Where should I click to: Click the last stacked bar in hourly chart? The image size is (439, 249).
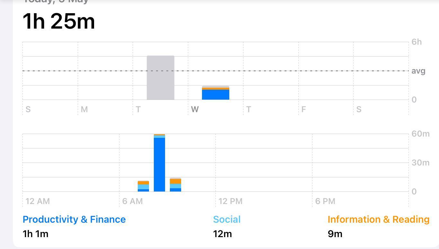[x=175, y=185]
